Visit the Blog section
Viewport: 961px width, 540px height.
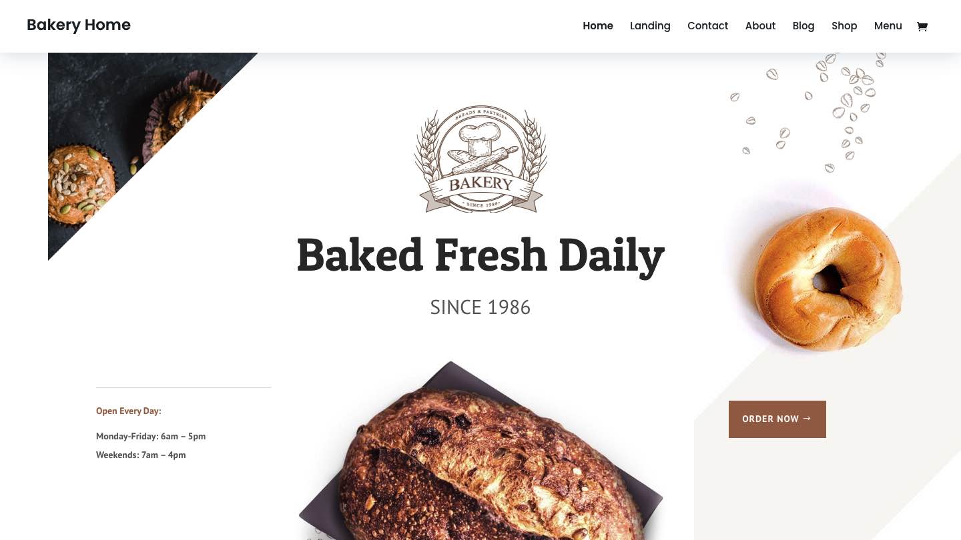(x=803, y=26)
